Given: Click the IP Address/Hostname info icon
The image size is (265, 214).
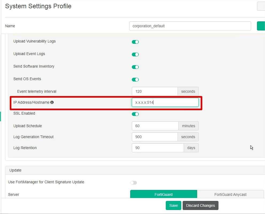Looking at the screenshot, I should (52, 102).
